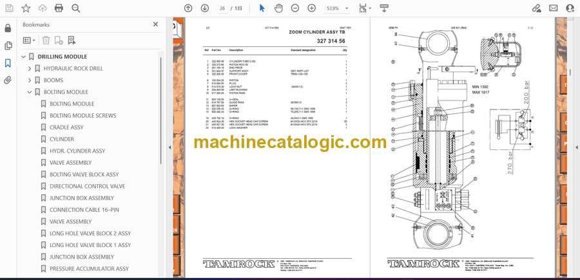Collapse the BOLTING MODULE parent bookmark
This screenshot has width=580, height=280.
[30, 92]
